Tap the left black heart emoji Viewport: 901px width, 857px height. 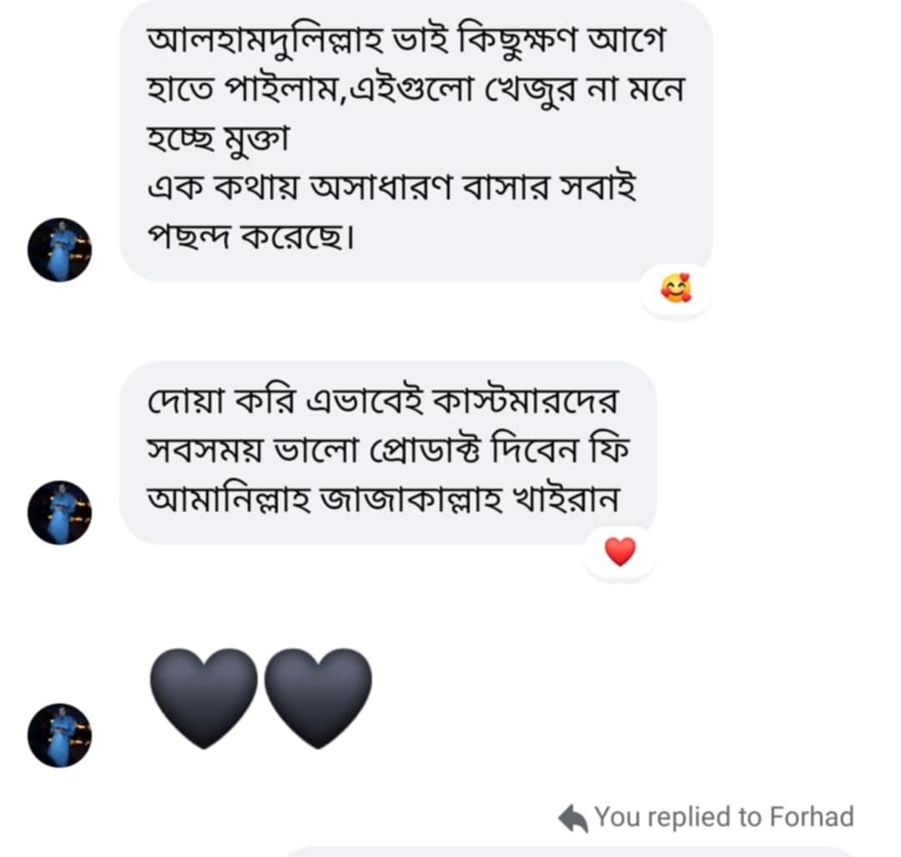[204, 697]
